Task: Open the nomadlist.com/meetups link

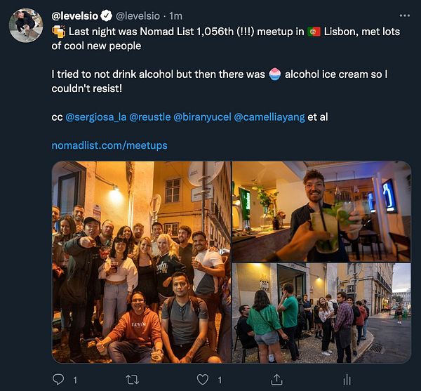Action: point(109,145)
